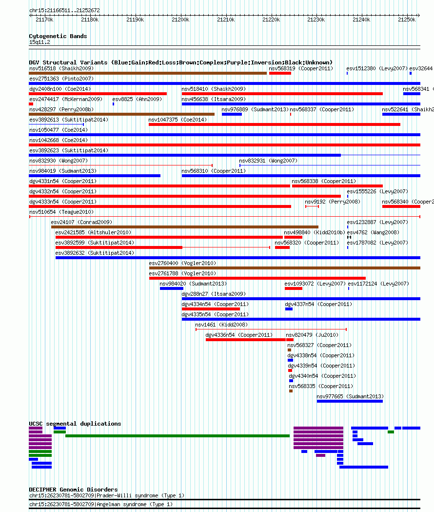Select the nsv568320 (Cooper2011) label
434x512 pixels.
coord(307,243)
